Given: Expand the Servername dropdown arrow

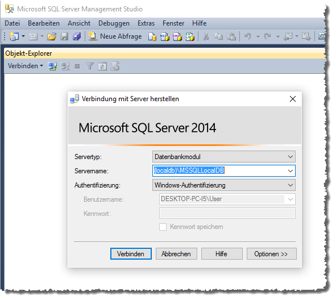Looking at the screenshot, I should coord(291,171).
